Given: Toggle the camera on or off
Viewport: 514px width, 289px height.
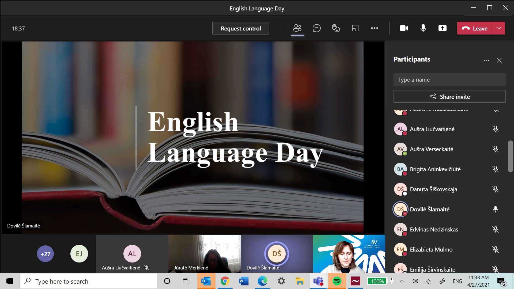Looking at the screenshot, I should [404, 28].
